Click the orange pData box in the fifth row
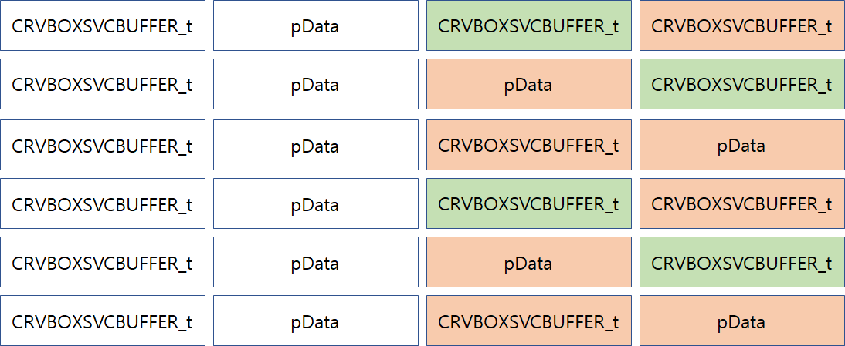Image resolution: width=845 pixels, height=346 pixels. [x=528, y=262]
